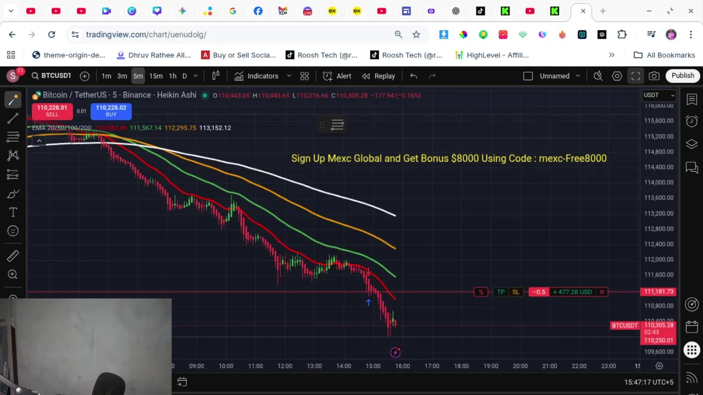Open the layout templates grid icon
The image size is (703, 395).
pos(304,76)
